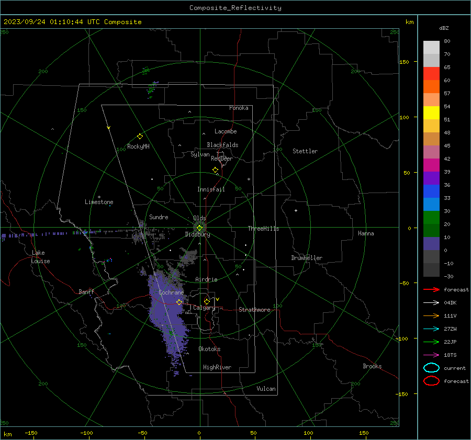Click the dBZ legend heading
The width and height of the screenshot is (471, 440).
pyautogui.click(x=444, y=28)
